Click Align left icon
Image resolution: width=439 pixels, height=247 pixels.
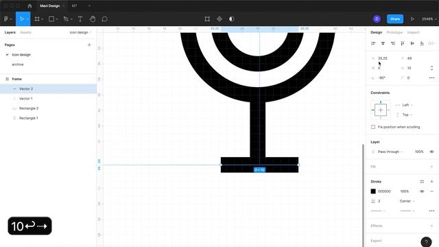coord(373,43)
